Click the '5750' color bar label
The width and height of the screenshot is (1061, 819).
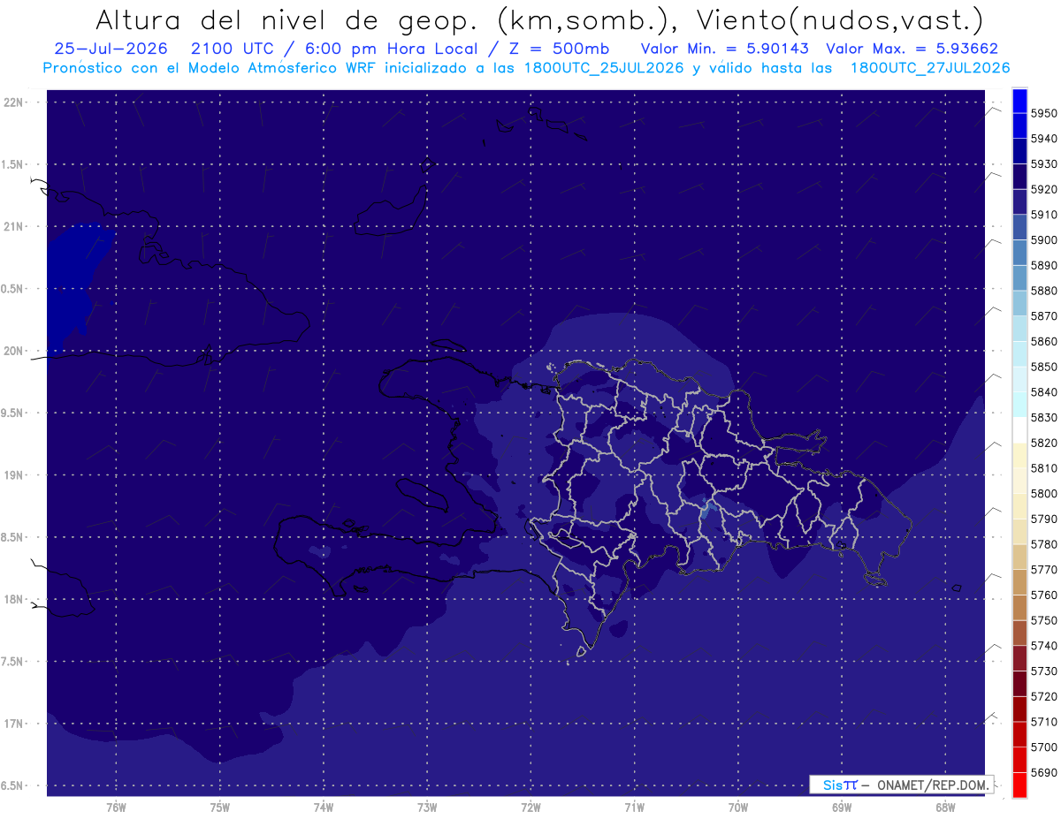[1044, 620]
